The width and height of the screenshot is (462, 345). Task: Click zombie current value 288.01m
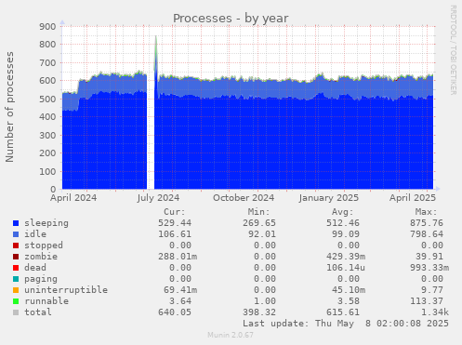tap(178, 257)
